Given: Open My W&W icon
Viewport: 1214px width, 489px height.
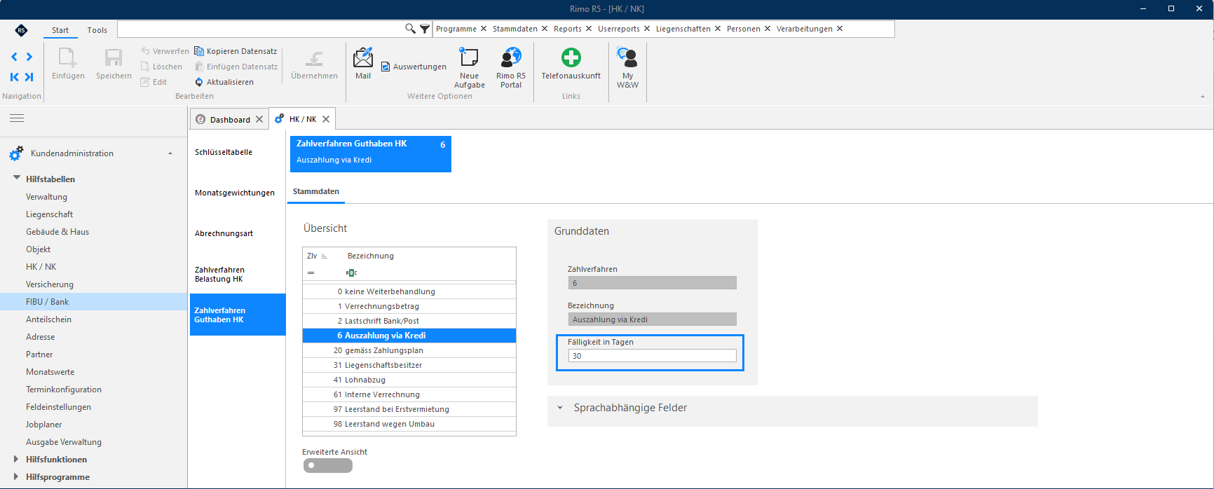Looking at the screenshot, I should [627, 57].
